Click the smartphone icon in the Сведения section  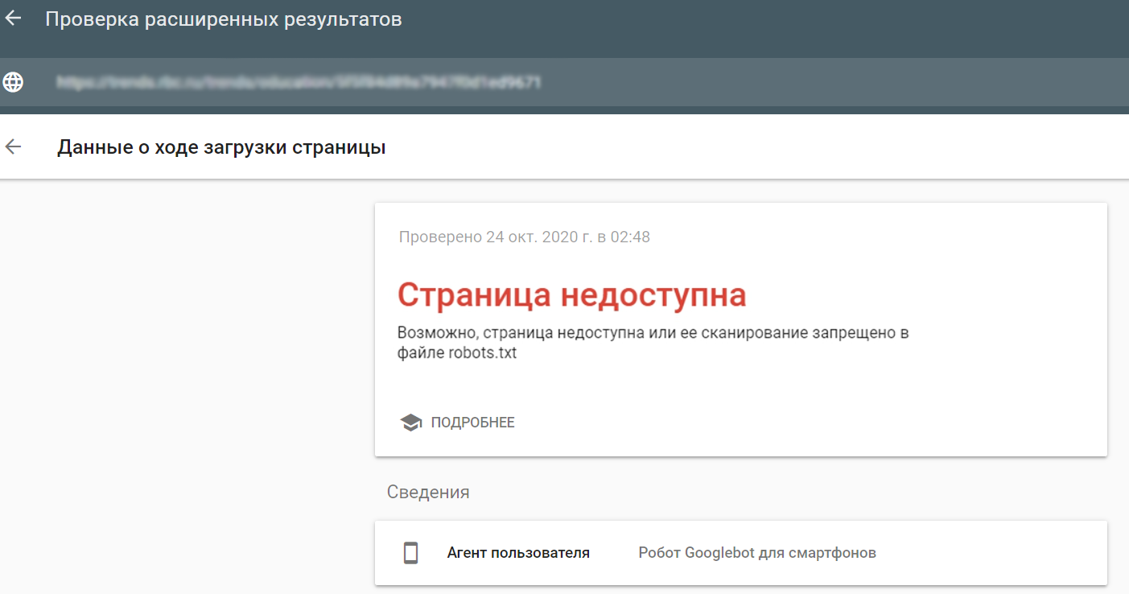(x=412, y=553)
